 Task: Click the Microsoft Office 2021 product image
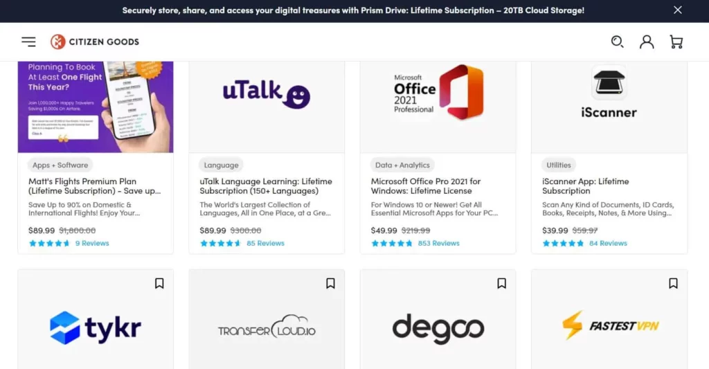[x=438, y=107]
